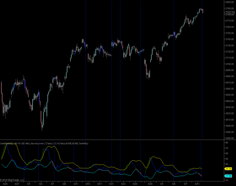Screen dimensions: 236x186
Task: Select the vertical blue line above 6/5
Action: pos(173,70)
